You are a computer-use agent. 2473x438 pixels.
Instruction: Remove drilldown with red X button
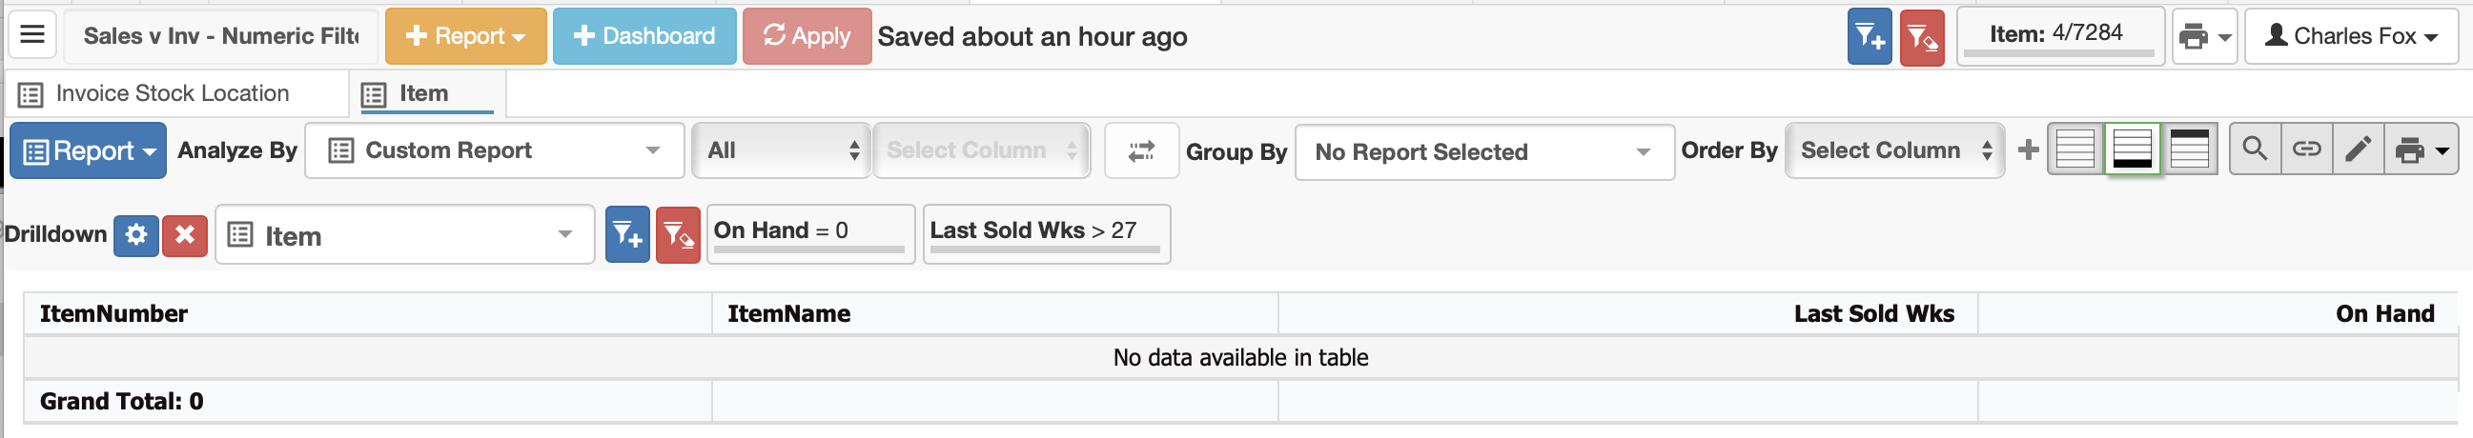point(184,235)
